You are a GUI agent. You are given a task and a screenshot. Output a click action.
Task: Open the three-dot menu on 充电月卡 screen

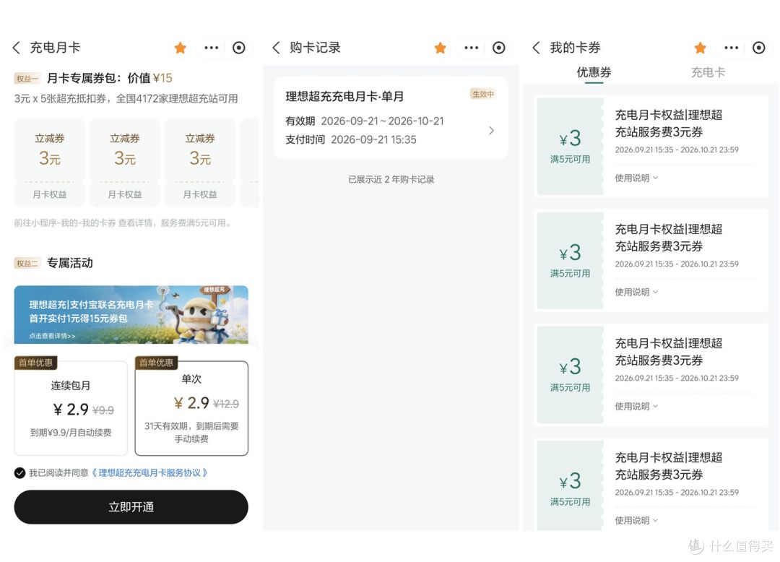pos(212,48)
